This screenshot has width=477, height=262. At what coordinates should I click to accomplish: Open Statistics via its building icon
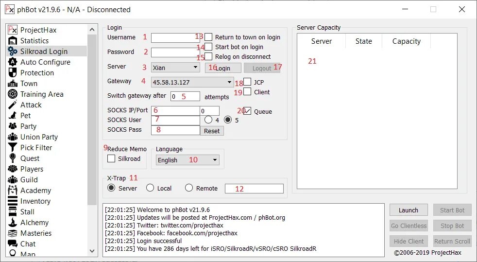click(x=13, y=40)
